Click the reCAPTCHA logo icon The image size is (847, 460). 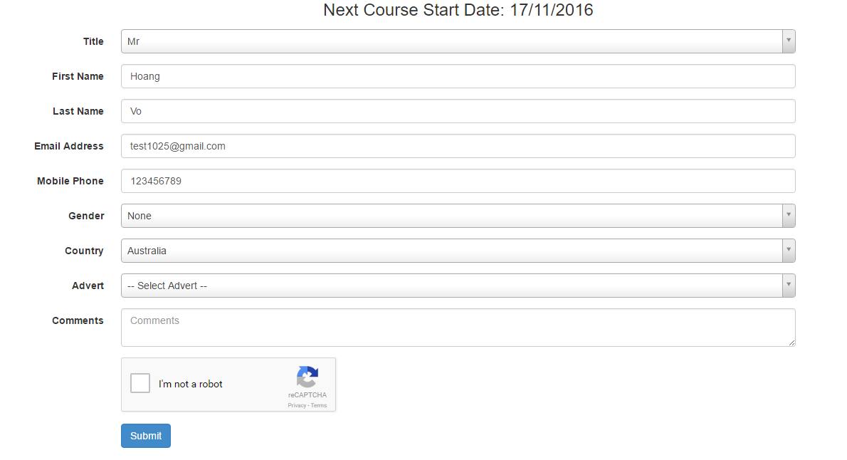[307, 377]
